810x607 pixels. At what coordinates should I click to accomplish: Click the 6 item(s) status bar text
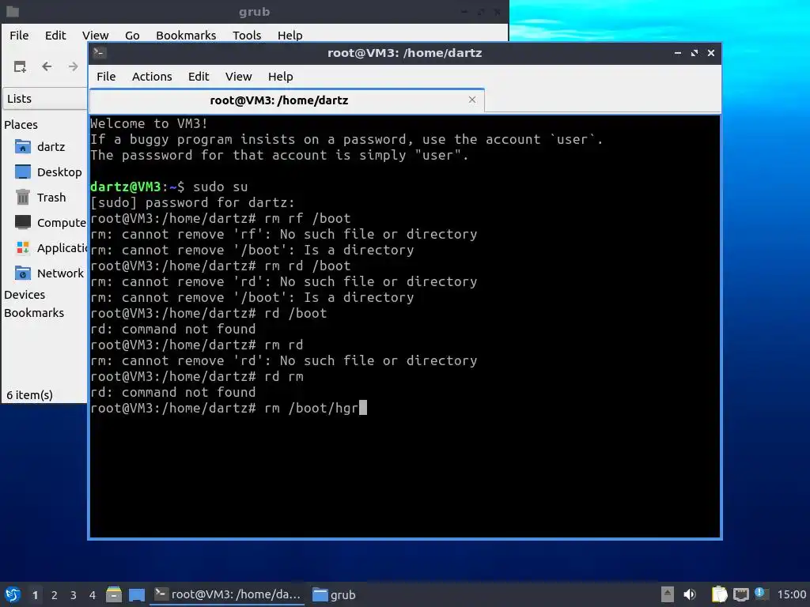click(x=29, y=395)
